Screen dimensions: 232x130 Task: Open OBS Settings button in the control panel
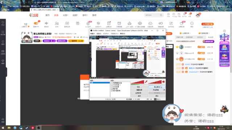point(139,87)
